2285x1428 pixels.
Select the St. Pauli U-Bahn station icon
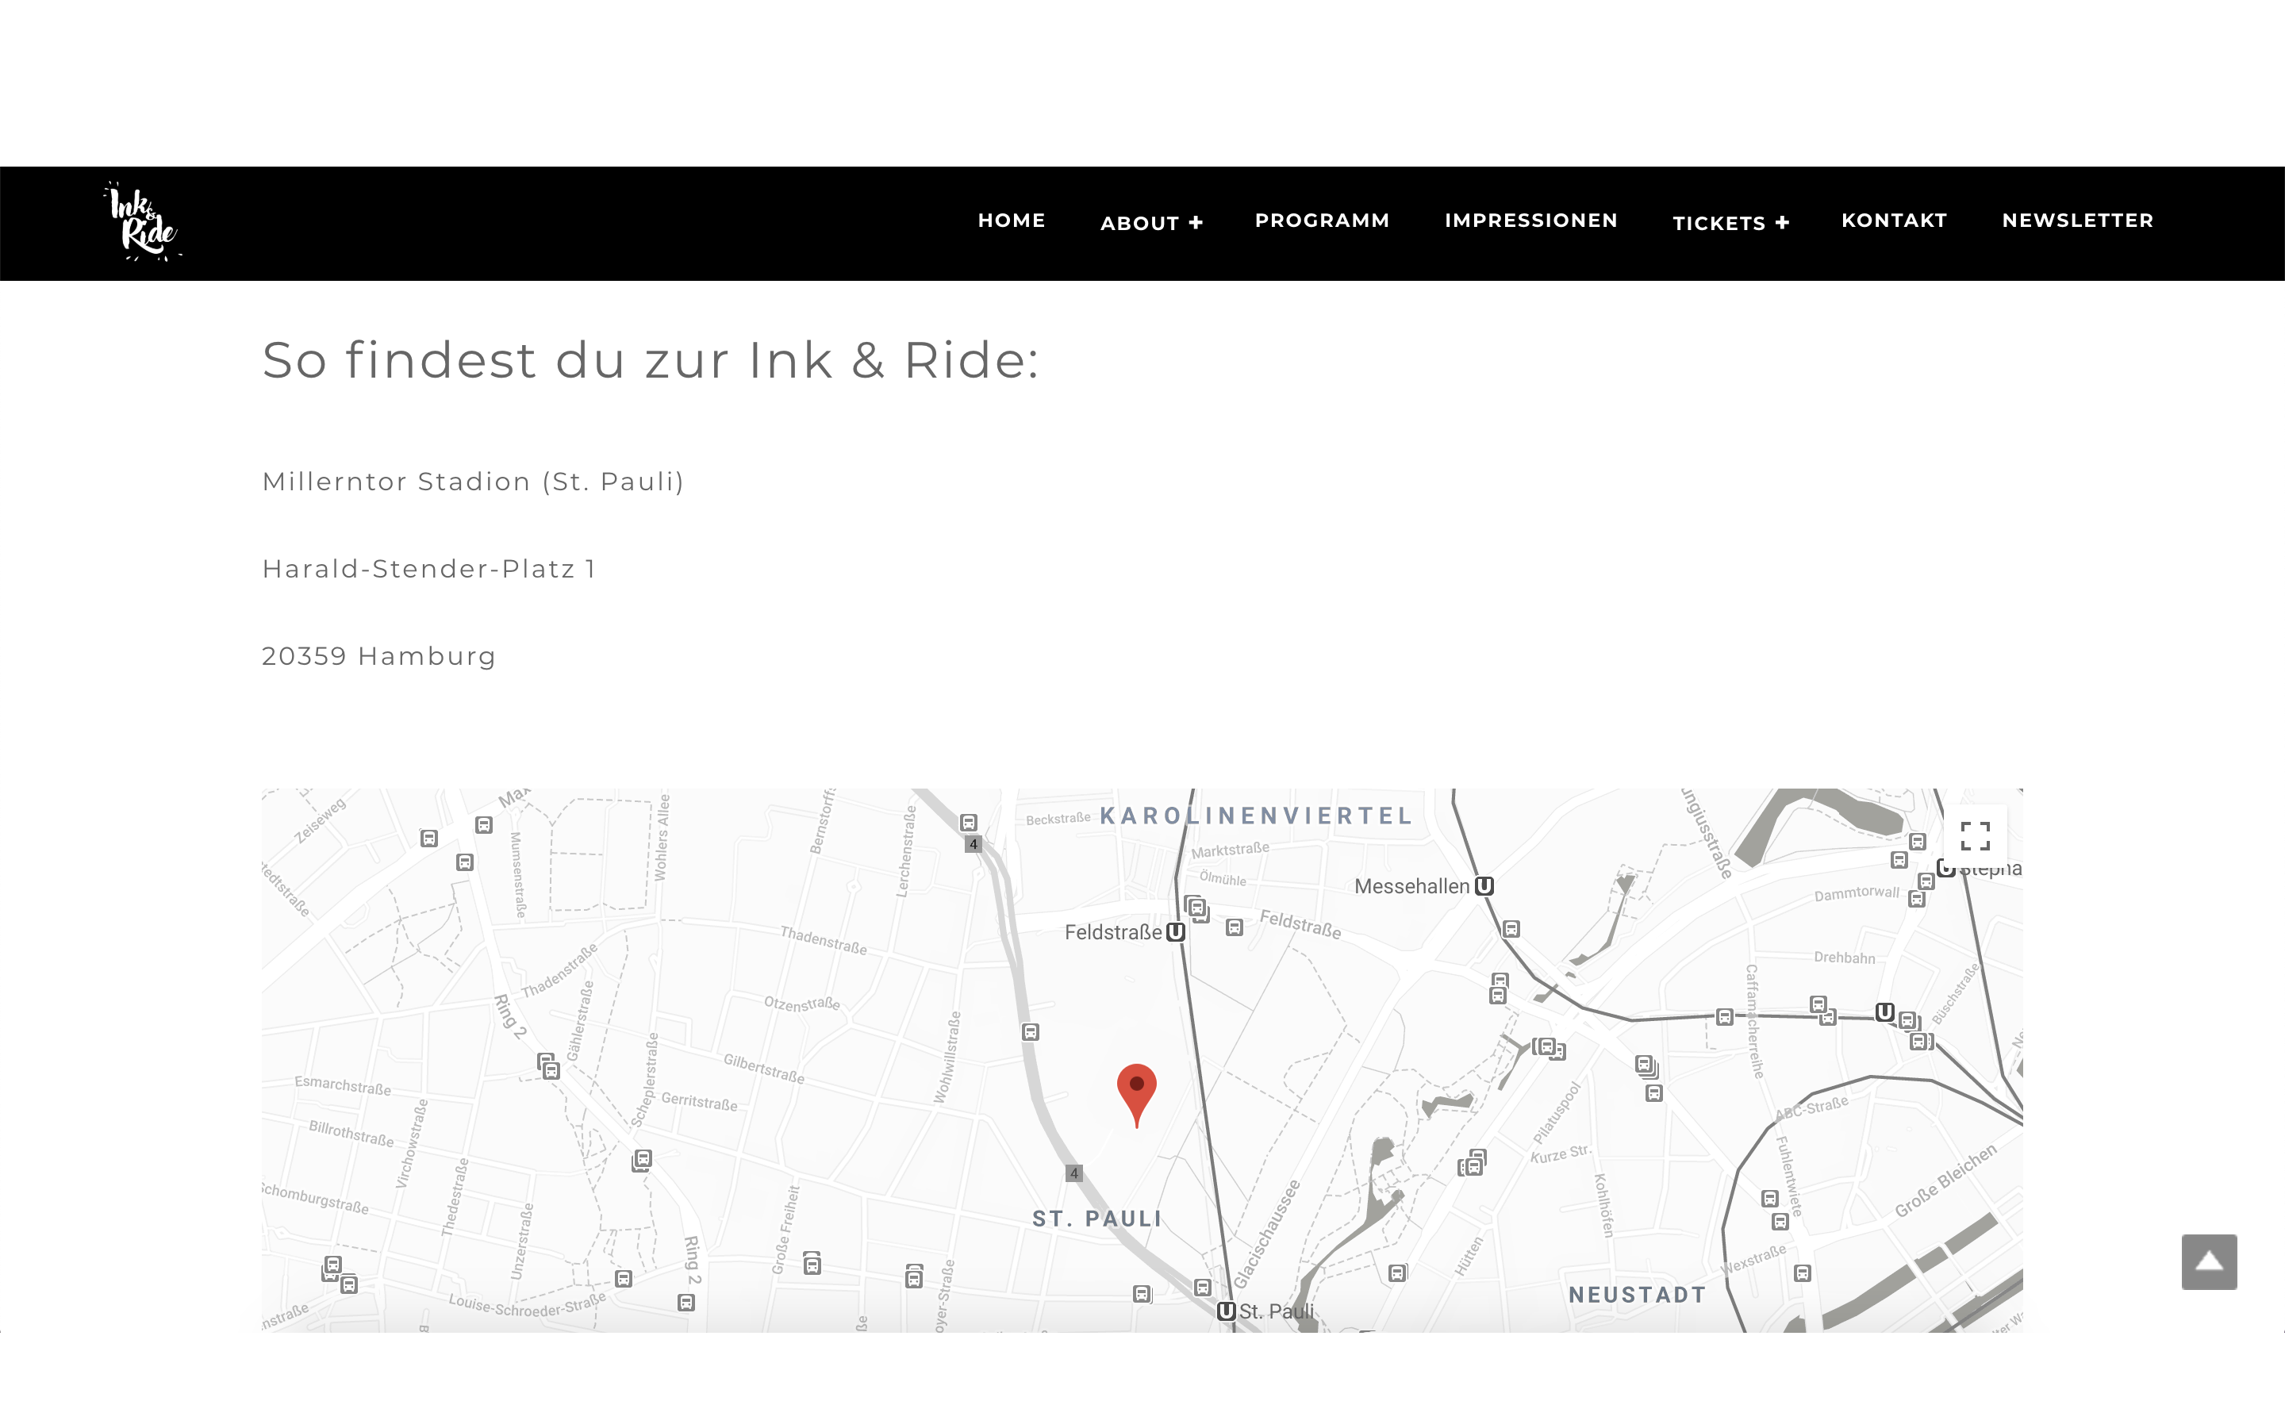(x=1226, y=1311)
